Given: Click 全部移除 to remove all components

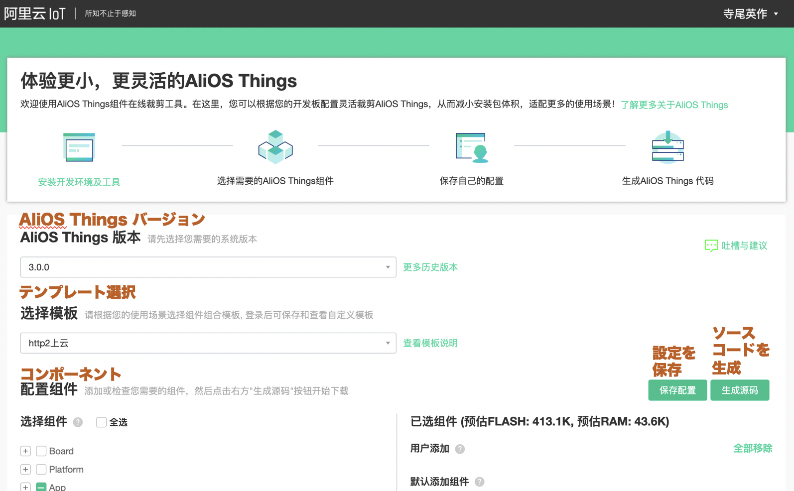Looking at the screenshot, I should click(x=753, y=448).
